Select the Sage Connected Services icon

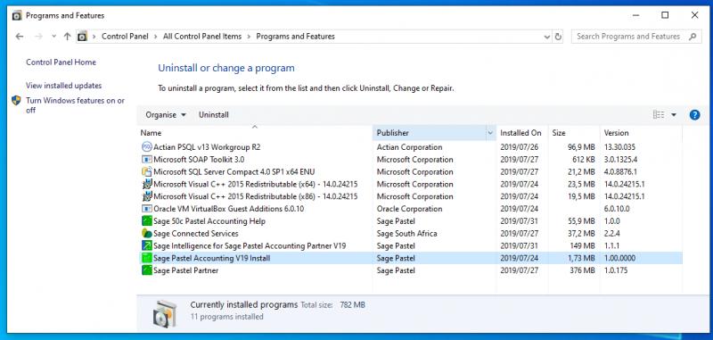point(146,234)
